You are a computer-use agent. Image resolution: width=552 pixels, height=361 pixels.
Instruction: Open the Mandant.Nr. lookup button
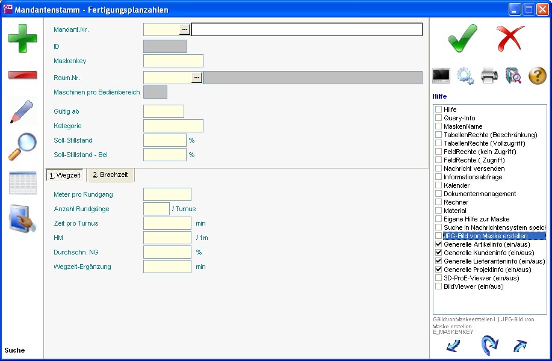tap(185, 29)
